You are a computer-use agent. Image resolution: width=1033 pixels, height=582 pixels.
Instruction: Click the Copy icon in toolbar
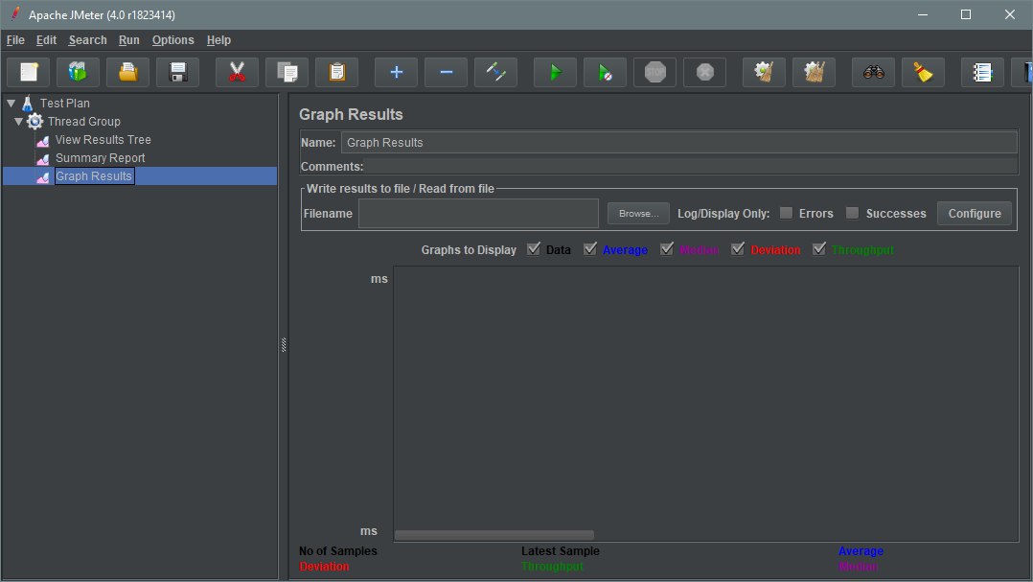[287, 72]
